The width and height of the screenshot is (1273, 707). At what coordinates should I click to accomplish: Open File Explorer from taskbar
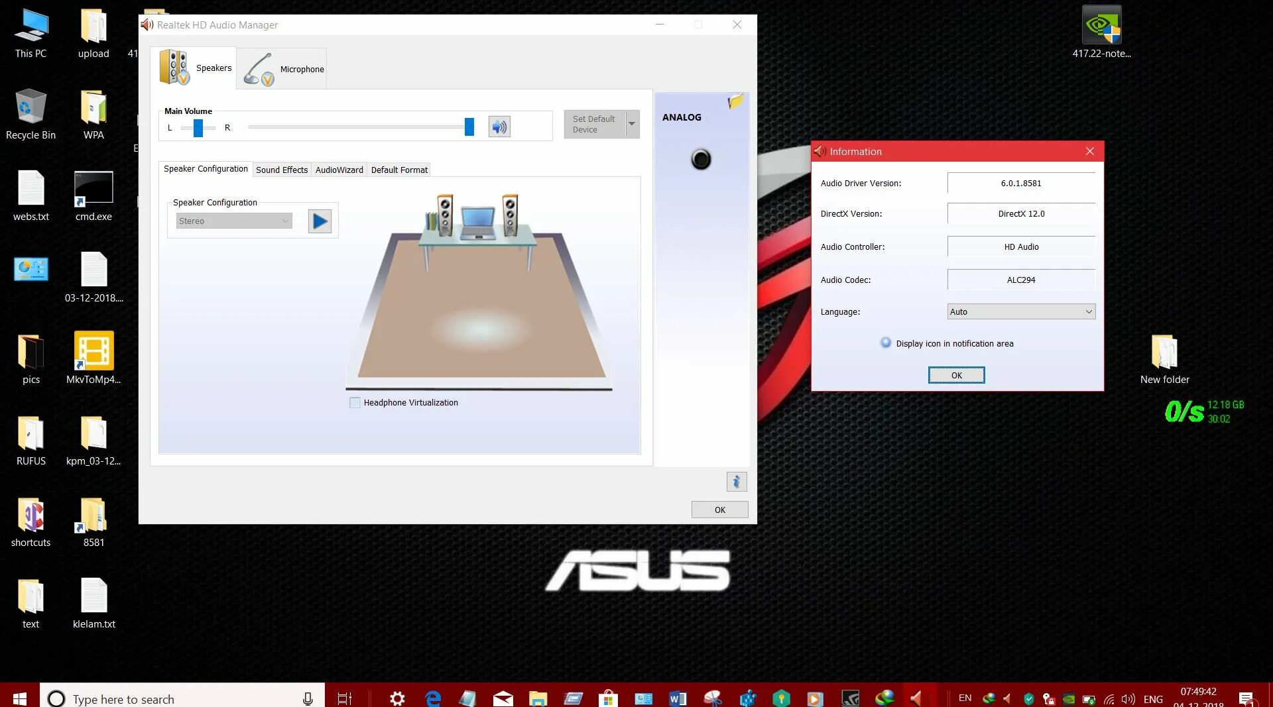pos(538,698)
